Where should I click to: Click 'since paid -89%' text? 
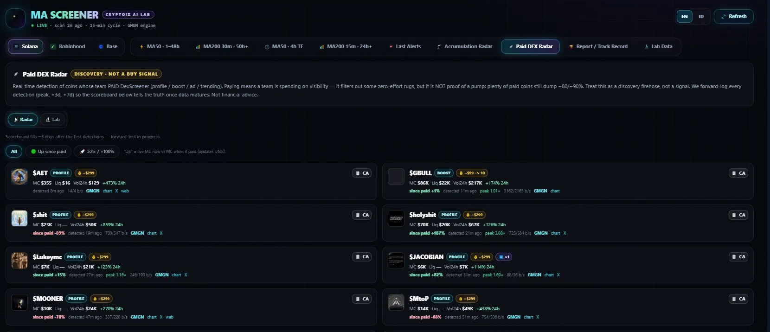[x=49, y=233]
